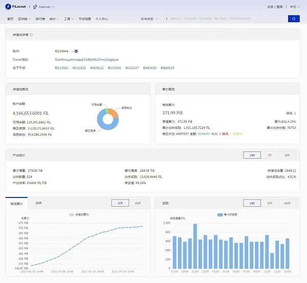Image resolution: width=307 pixels, height=283 pixels.
Task: Switch to the 出块 chart tab
Action: pos(38,203)
